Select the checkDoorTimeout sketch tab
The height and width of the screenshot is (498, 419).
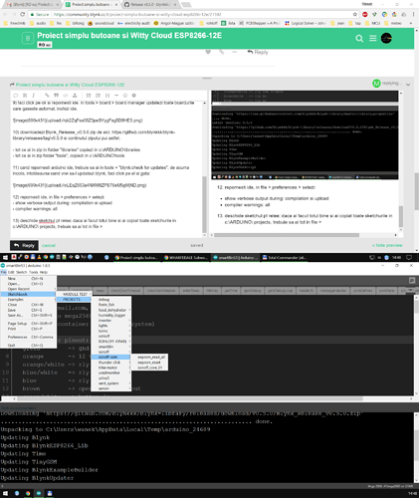point(125,291)
